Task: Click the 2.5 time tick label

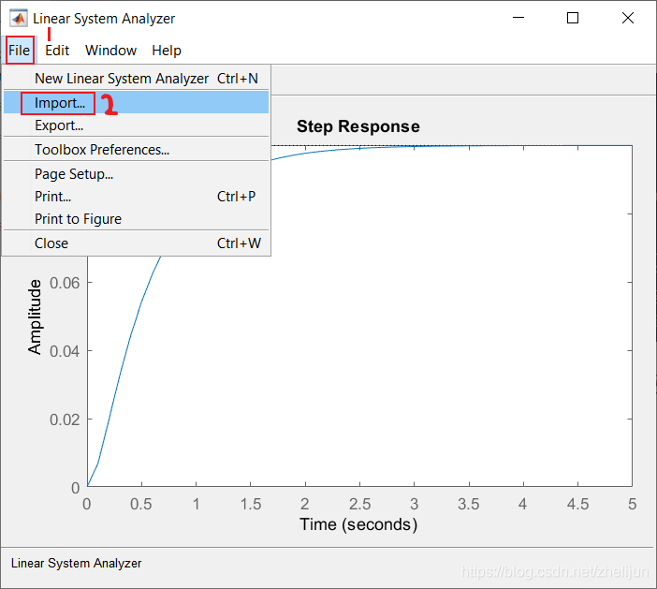Action: pyautogui.click(x=360, y=504)
